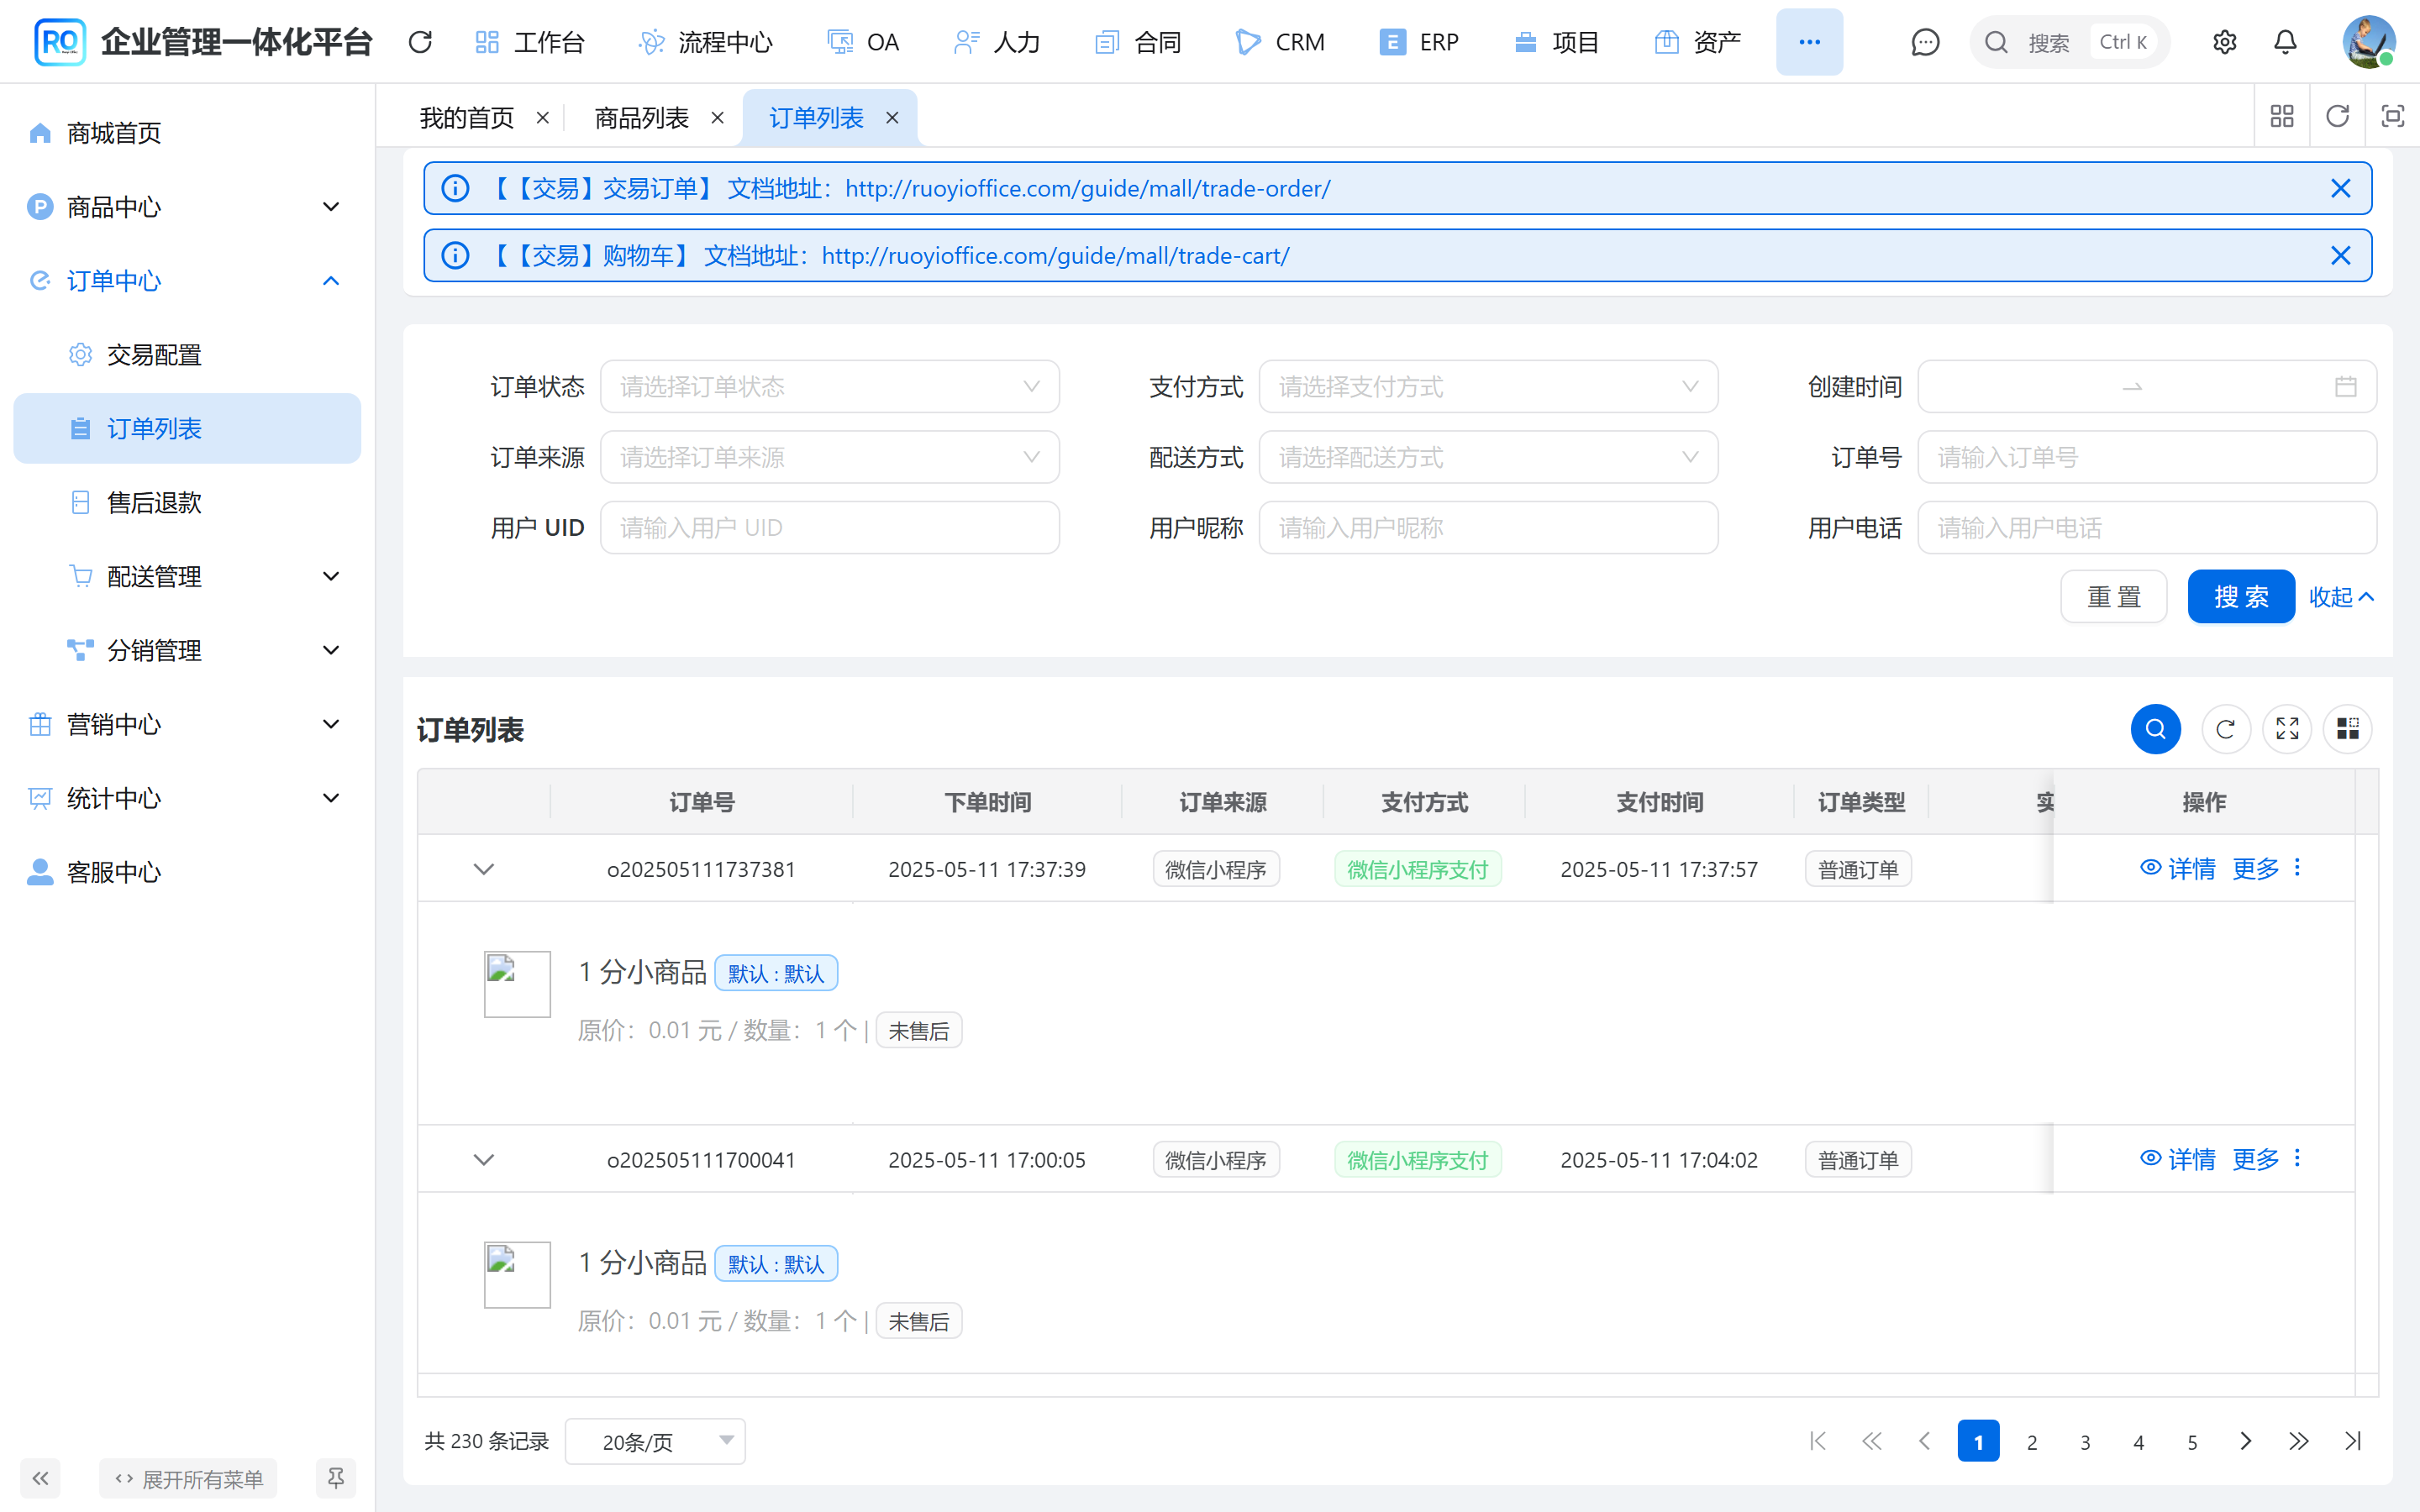Go to page 3 of orders
The height and width of the screenshot is (1512, 2420).
(x=2085, y=1441)
